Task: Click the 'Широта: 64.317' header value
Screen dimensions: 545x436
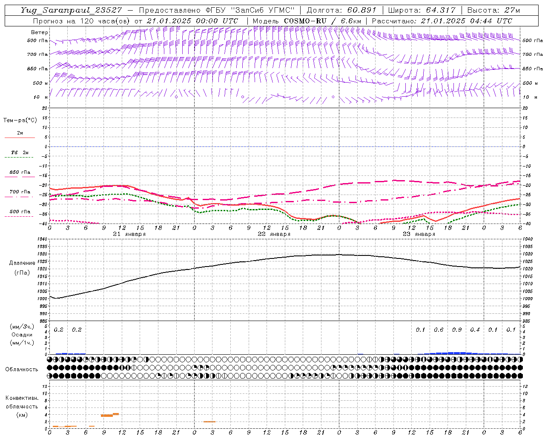Action: 422,10
